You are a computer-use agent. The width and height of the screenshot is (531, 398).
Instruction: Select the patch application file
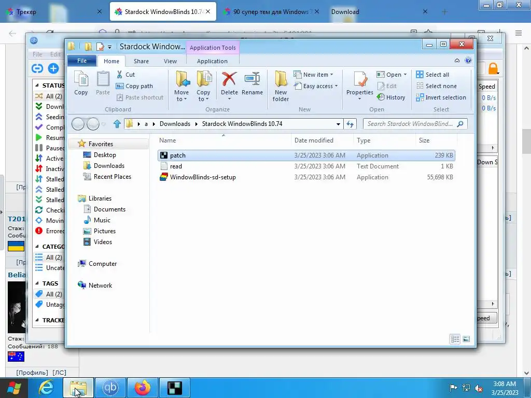tap(306, 155)
